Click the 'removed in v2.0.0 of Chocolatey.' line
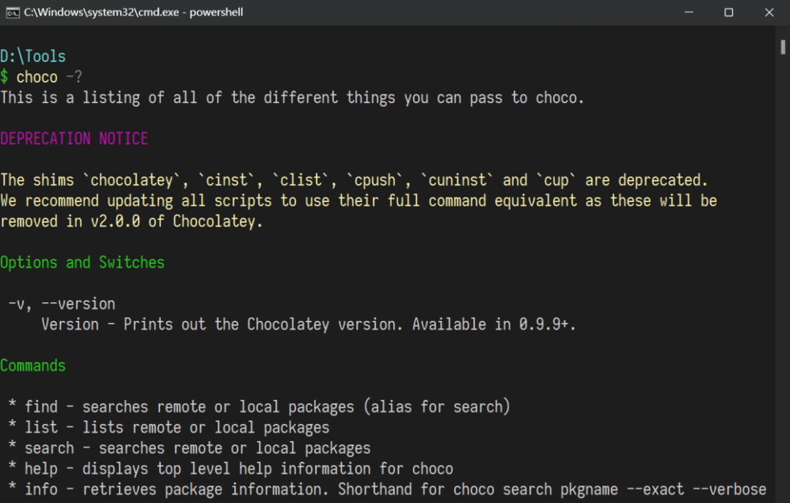Image resolution: width=790 pixels, height=503 pixels. point(132,221)
